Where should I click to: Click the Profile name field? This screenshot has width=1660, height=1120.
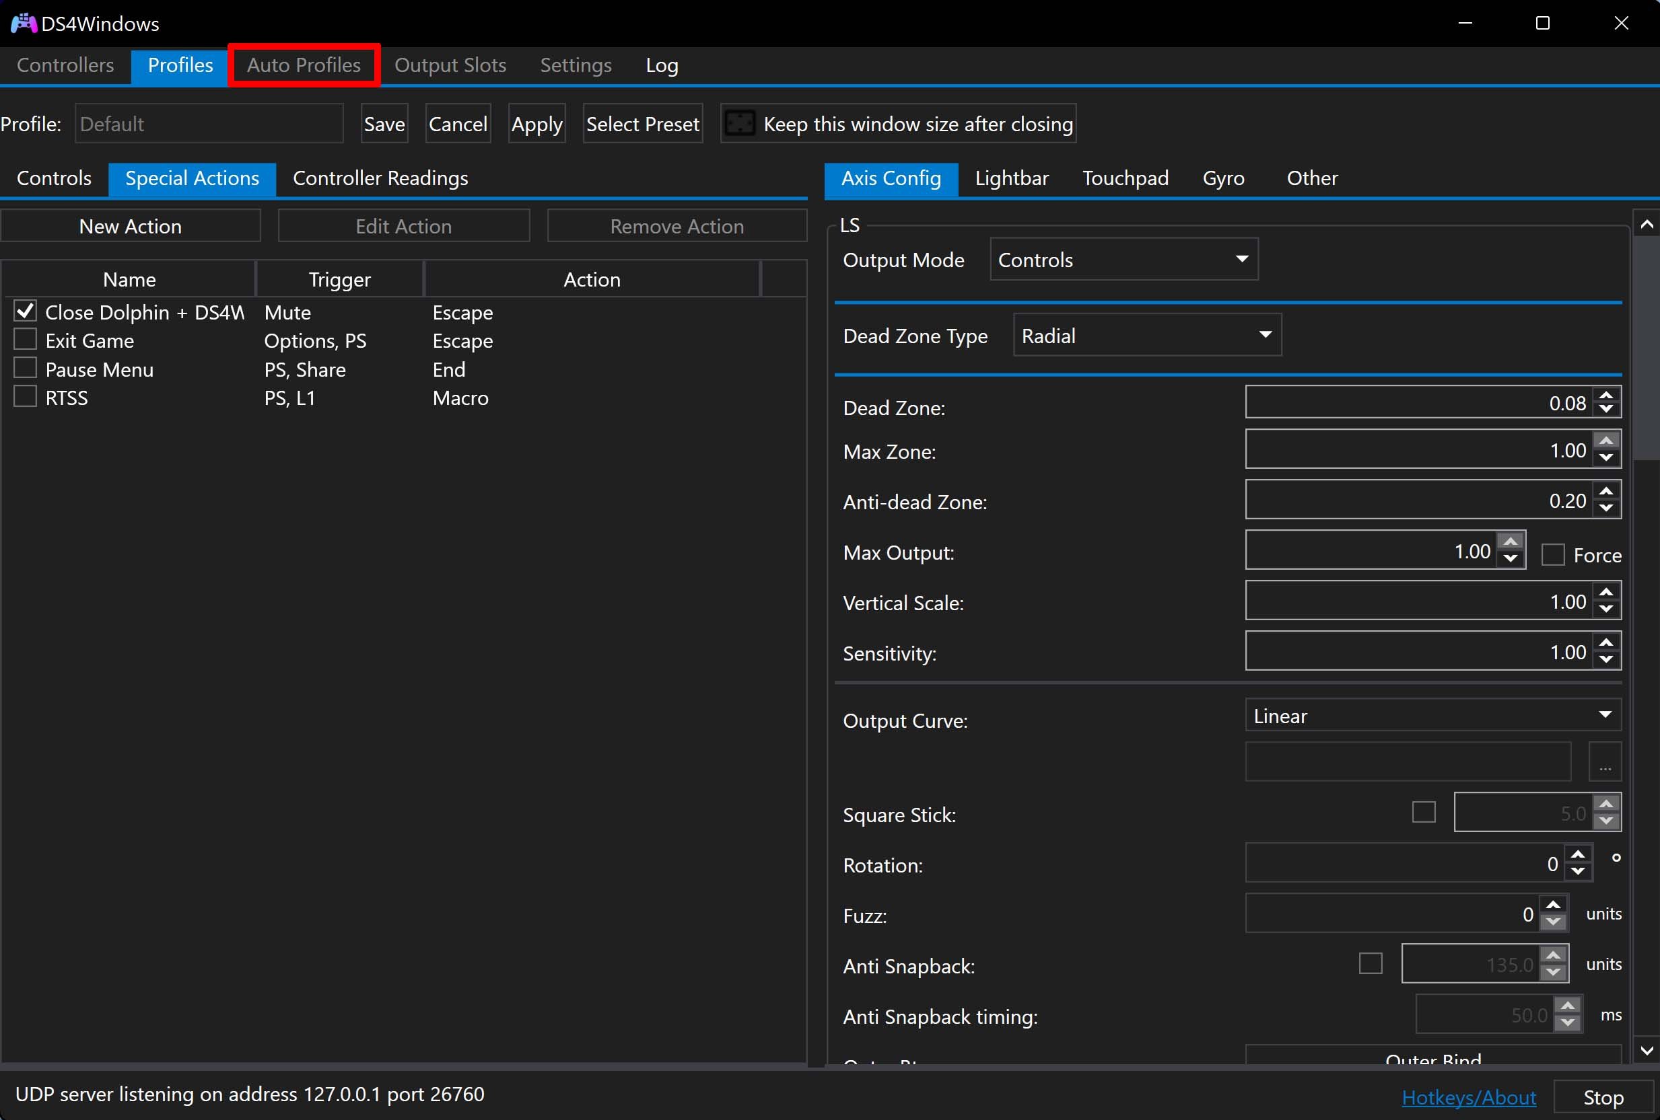209,124
